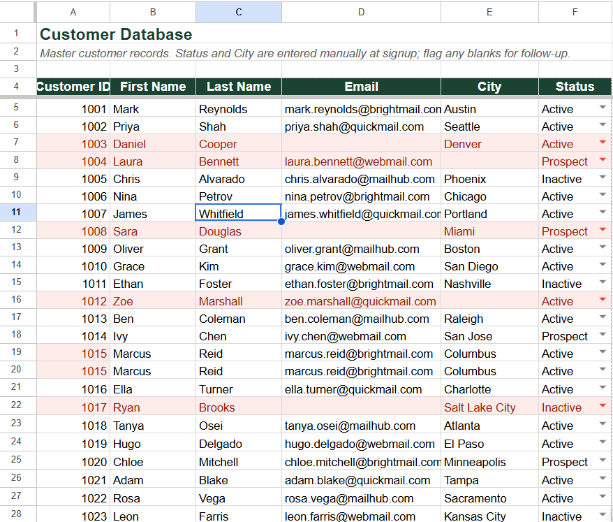
Task: Select the San Jose city cell
Action: point(489,336)
